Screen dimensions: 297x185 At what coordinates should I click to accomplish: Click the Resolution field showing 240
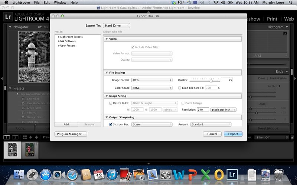[203, 110]
